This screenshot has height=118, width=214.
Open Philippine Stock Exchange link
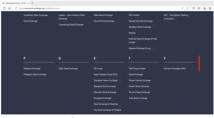(35, 75)
